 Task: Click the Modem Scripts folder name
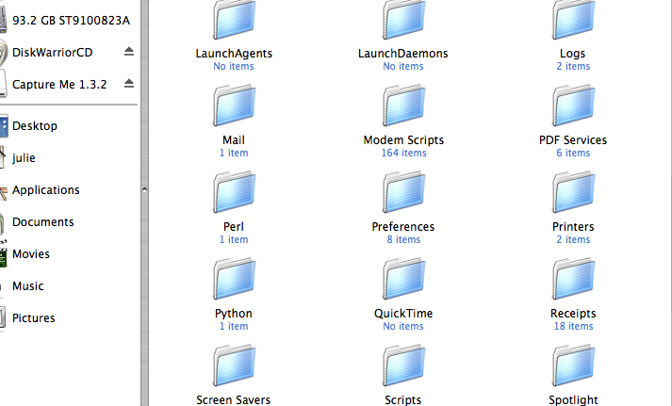(403, 140)
